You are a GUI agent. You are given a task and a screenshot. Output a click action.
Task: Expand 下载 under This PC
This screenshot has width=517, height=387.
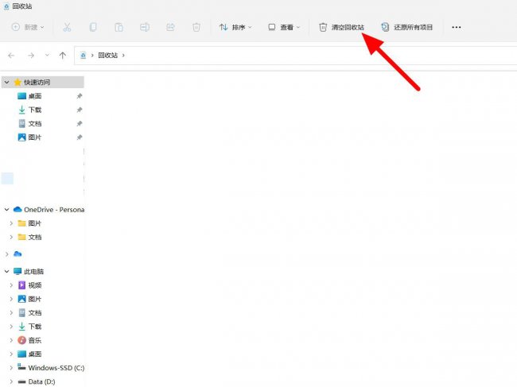11,327
